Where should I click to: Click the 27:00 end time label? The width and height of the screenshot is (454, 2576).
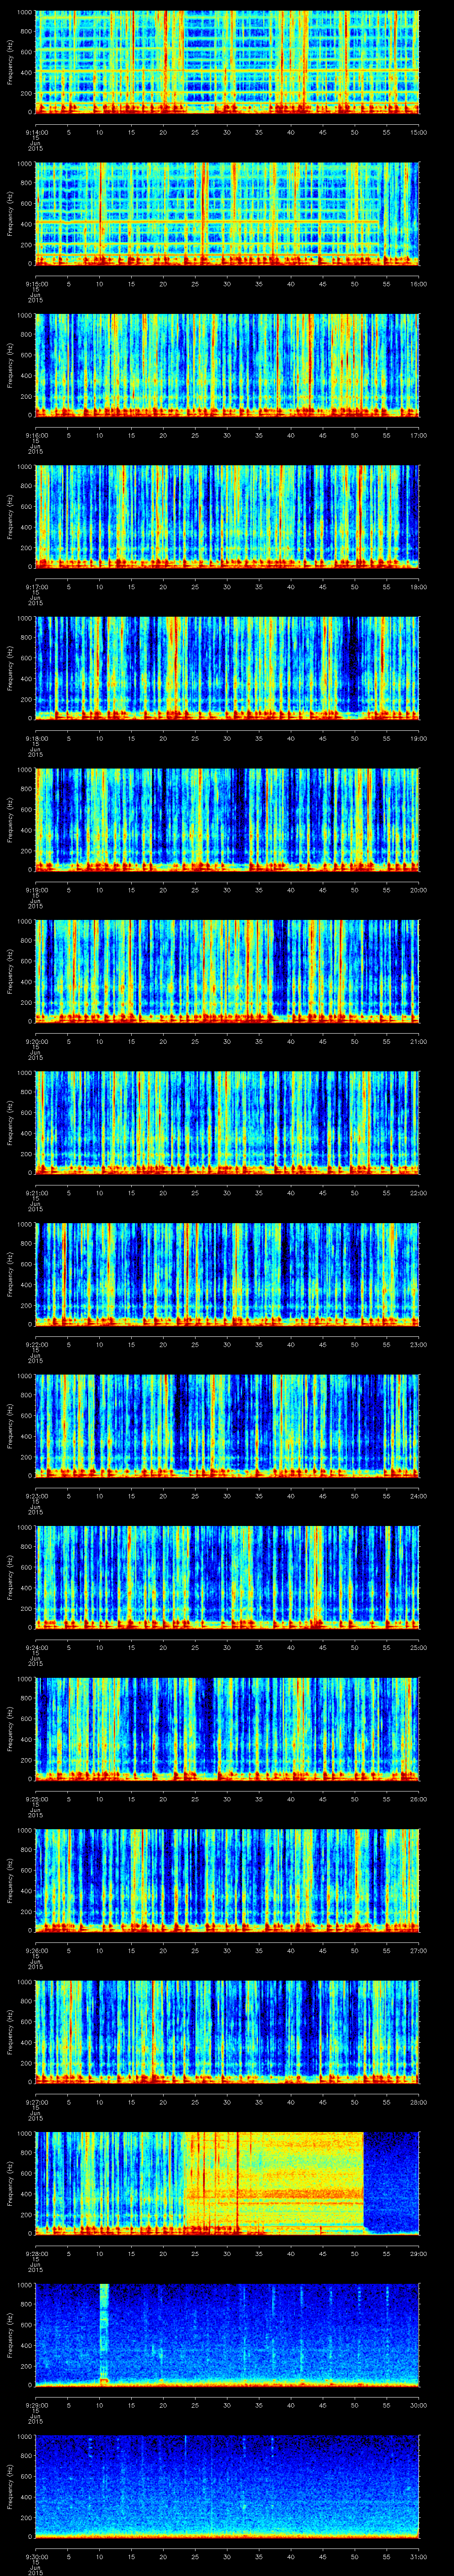click(418, 1950)
